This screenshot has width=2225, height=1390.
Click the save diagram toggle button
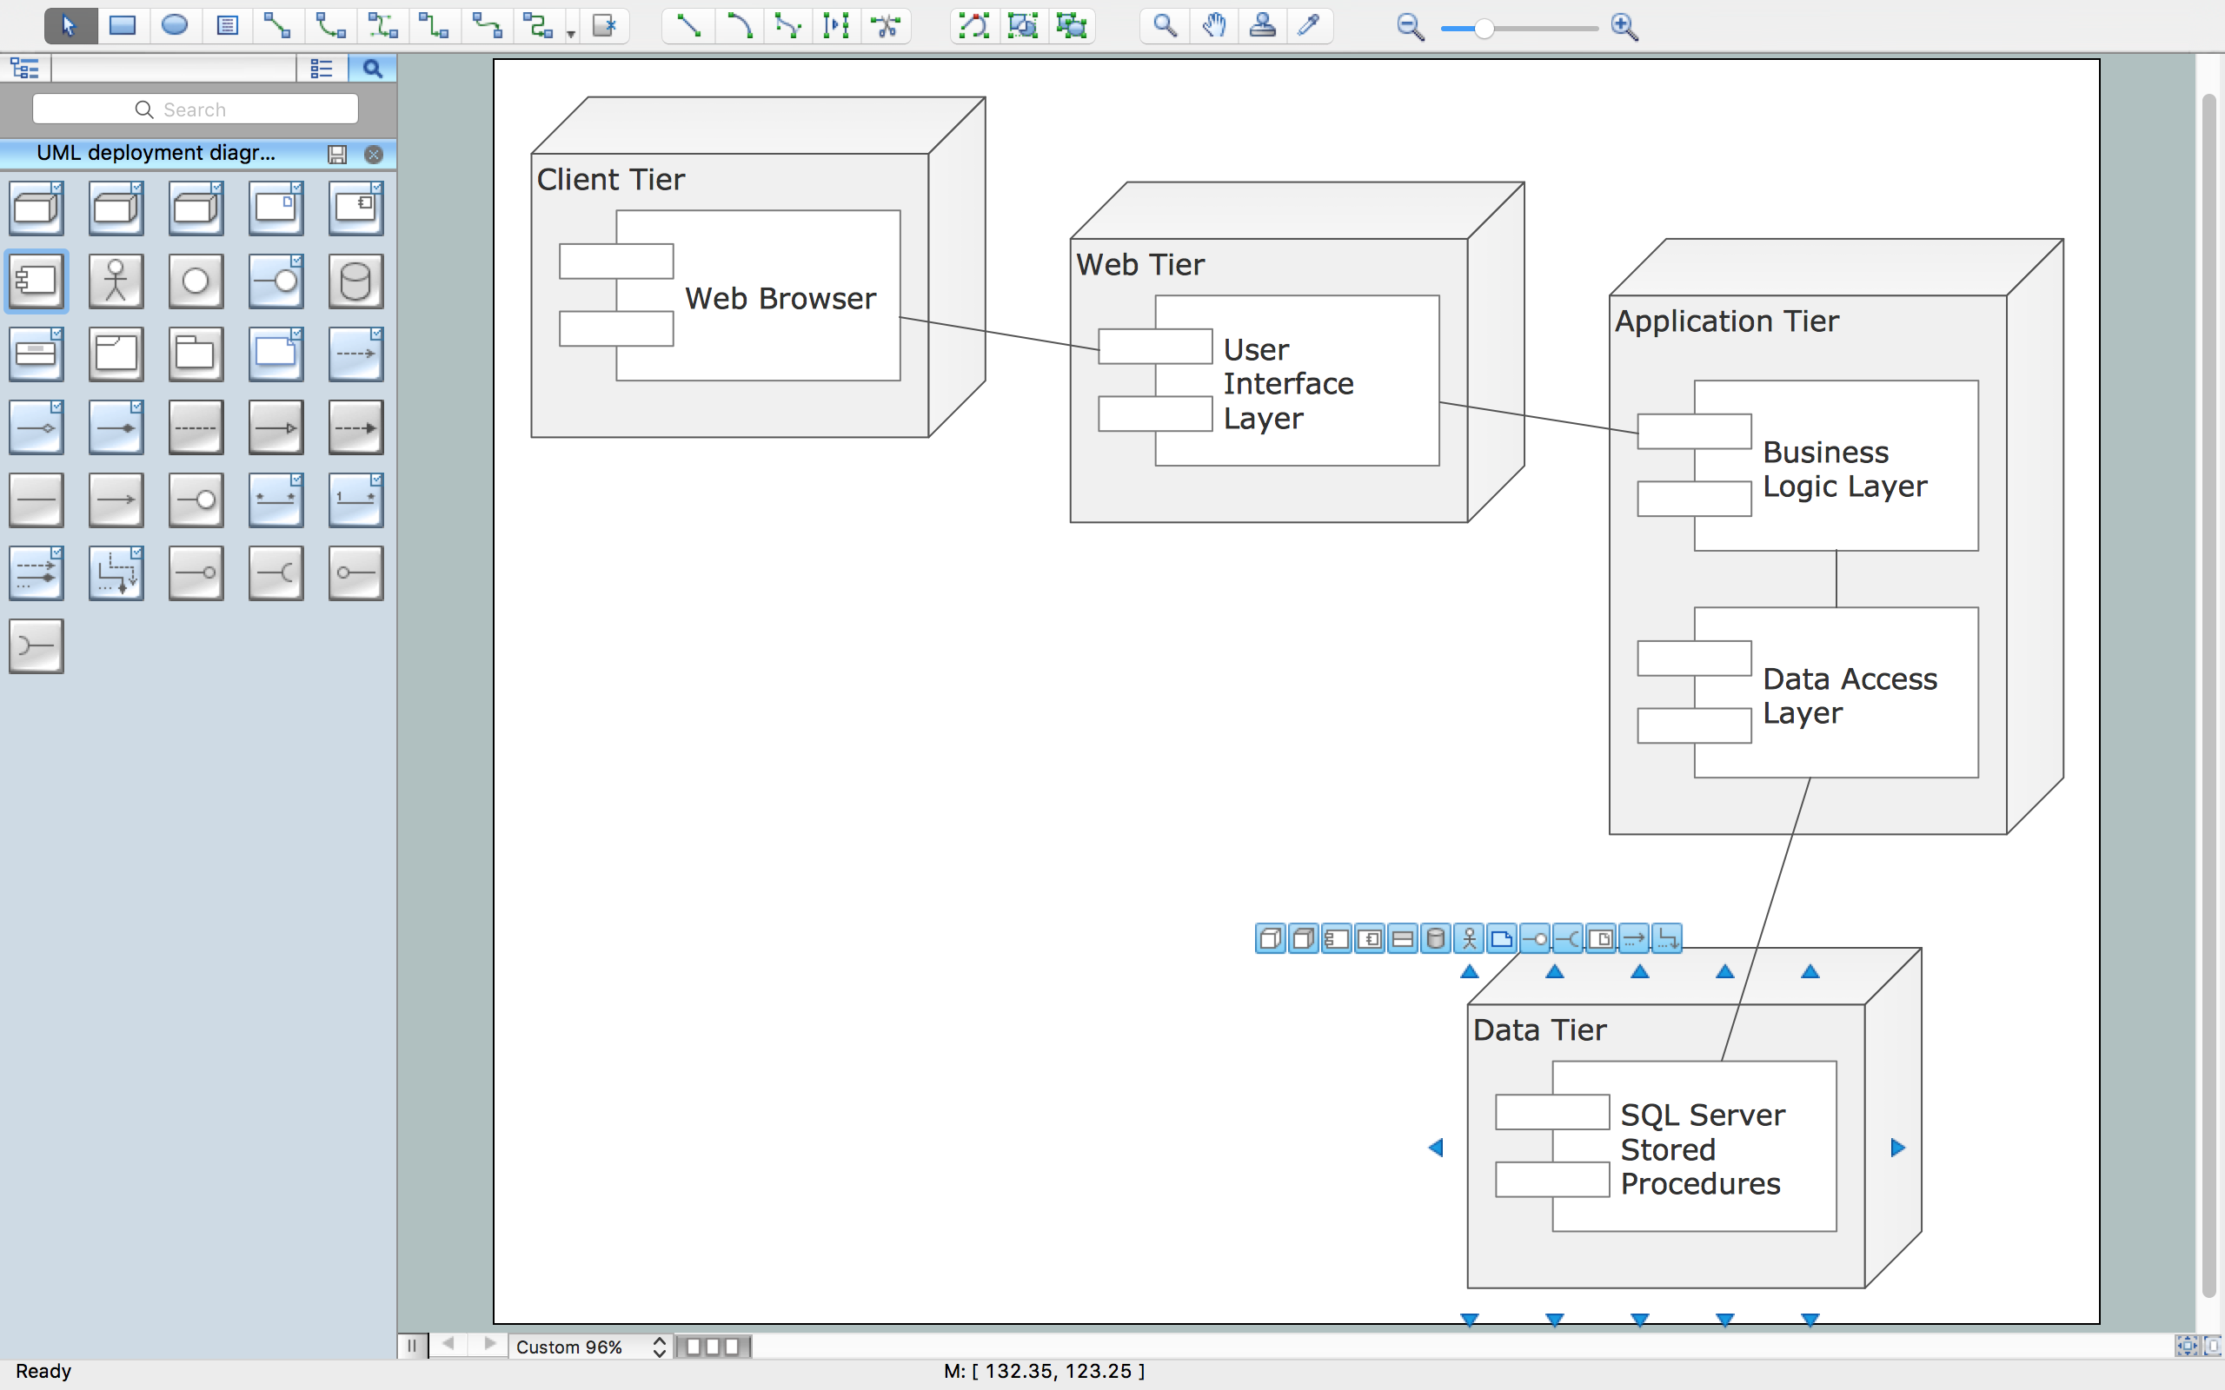click(336, 152)
